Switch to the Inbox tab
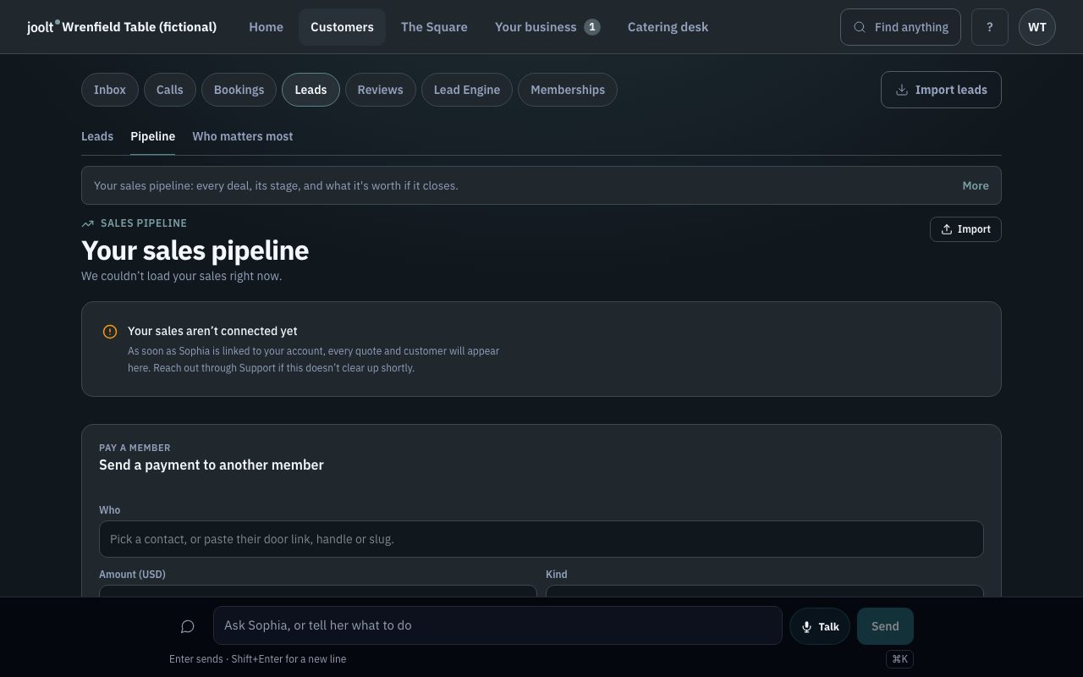1083x677 pixels. [110, 90]
